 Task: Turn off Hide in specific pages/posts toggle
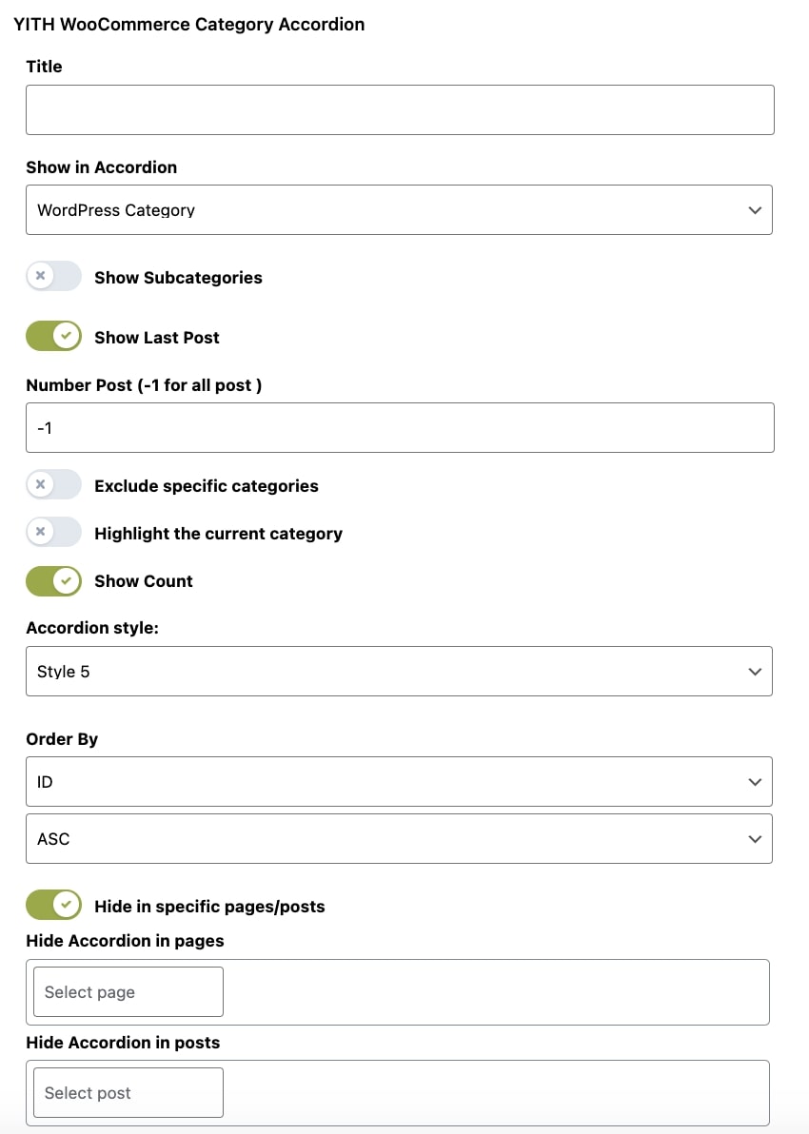(x=53, y=906)
